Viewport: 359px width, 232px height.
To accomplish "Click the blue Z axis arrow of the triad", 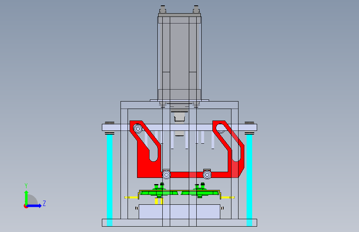I will click(x=34, y=206).
